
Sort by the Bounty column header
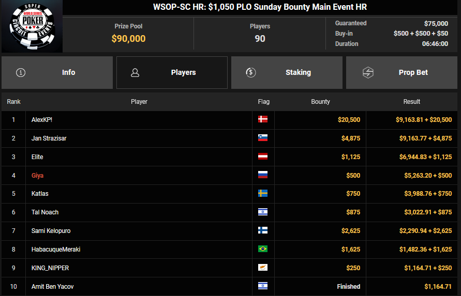tap(320, 102)
